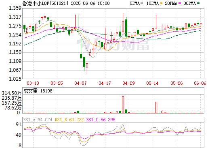Click the 30PMA green legend swatch
The height and width of the screenshot is (148, 210).
[198, 3]
